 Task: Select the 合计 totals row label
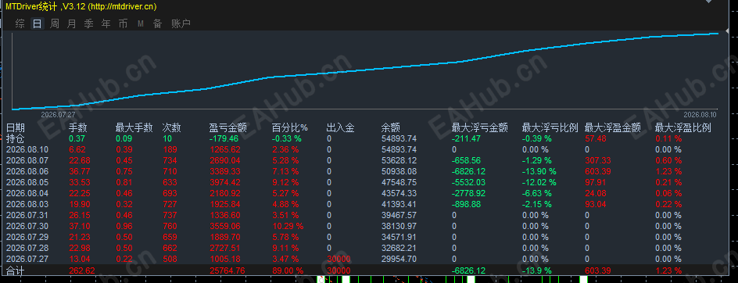click(15, 270)
